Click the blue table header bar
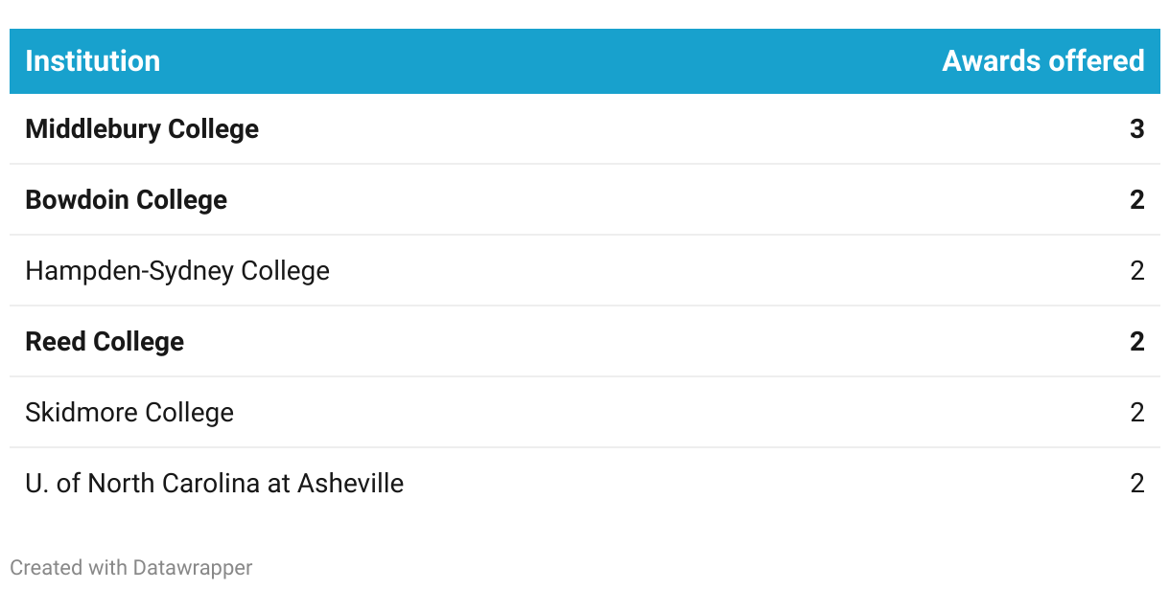1170x590 pixels. click(585, 61)
